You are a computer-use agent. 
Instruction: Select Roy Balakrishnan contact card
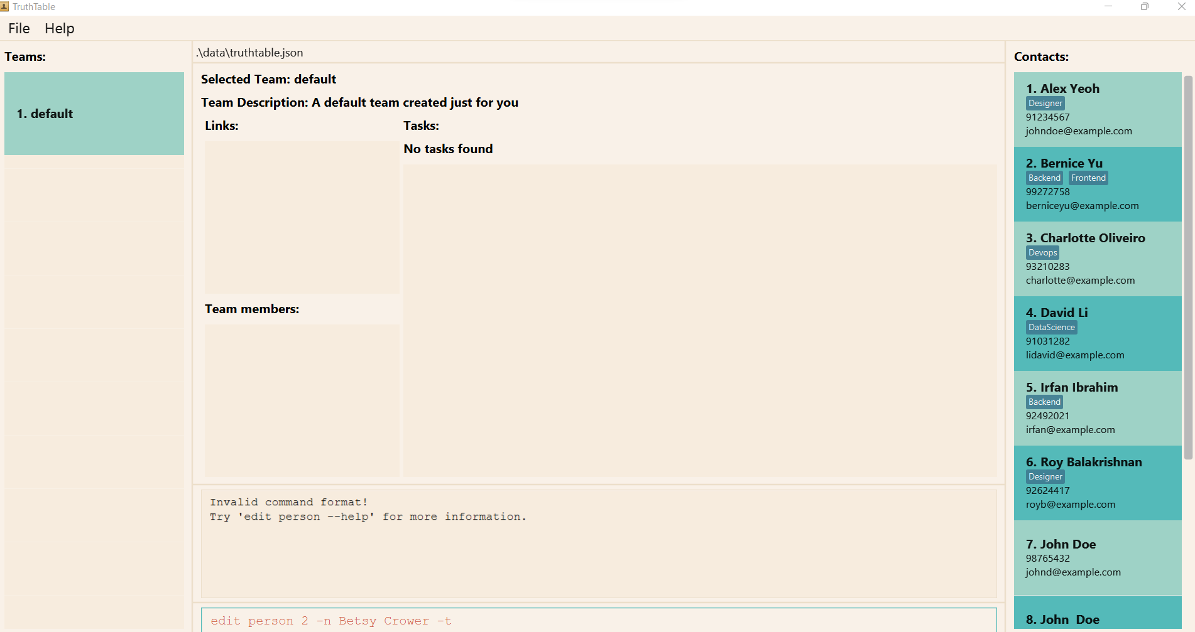point(1098,483)
